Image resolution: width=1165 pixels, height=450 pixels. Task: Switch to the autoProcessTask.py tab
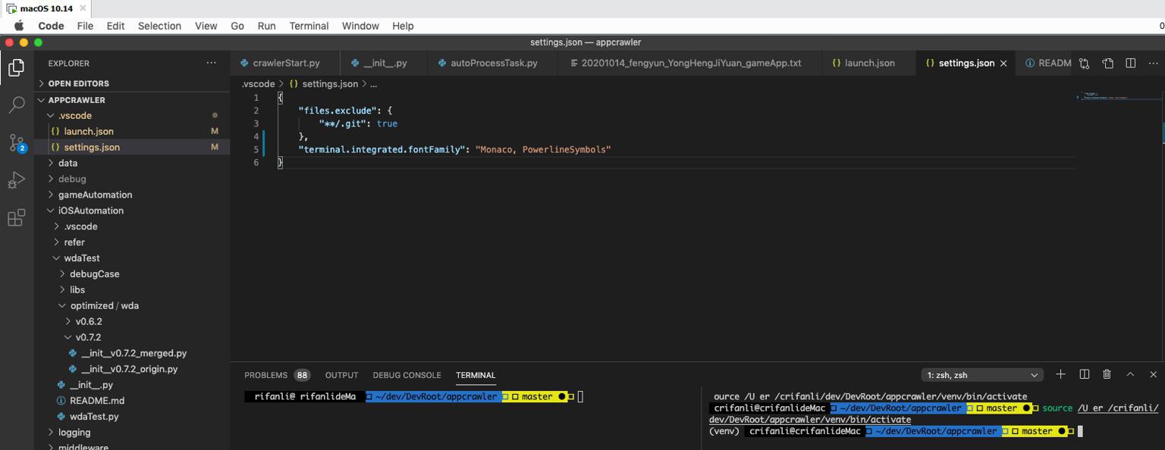(x=493, y=63)
